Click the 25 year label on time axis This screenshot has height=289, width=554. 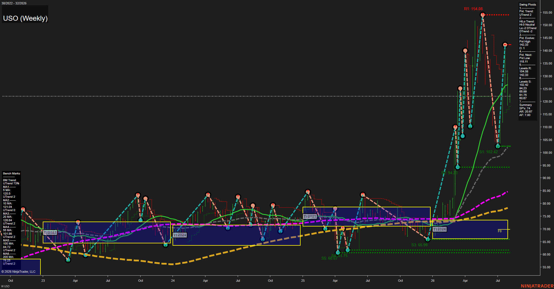tap(303, 281)
